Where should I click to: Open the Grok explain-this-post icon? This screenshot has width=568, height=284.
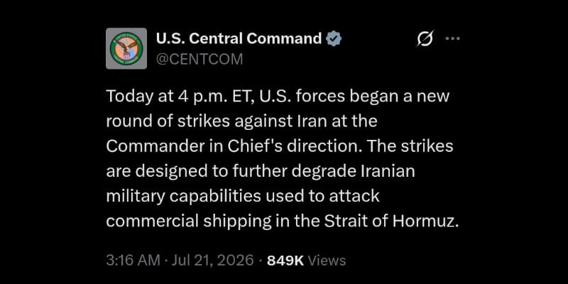tap(425, 38)
